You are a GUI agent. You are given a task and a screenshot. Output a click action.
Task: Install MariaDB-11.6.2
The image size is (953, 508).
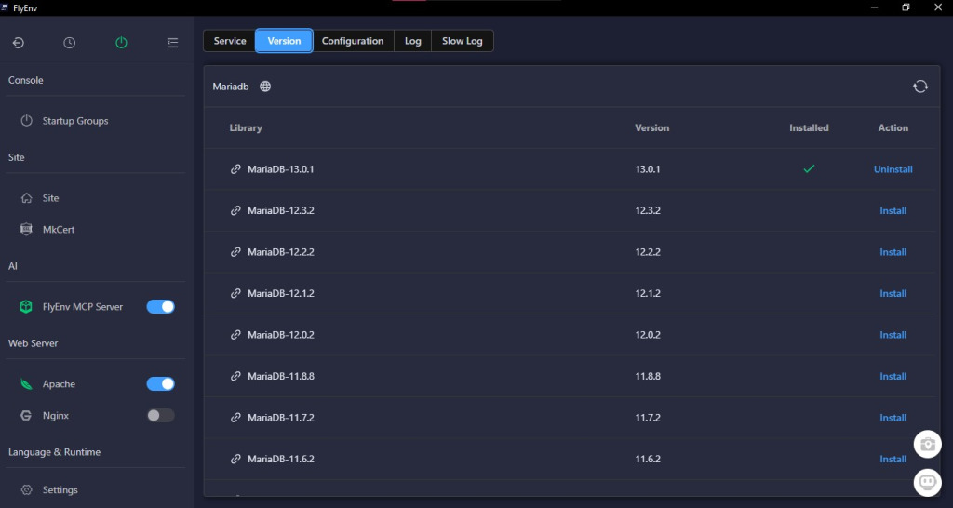pyautogui.click(x=893, y=459)
